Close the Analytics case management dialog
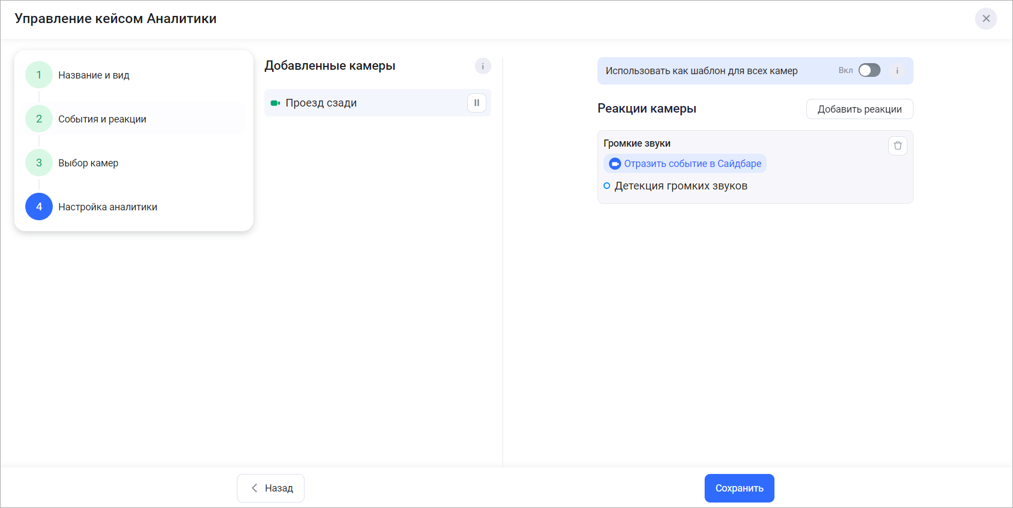 pos(986,19)
